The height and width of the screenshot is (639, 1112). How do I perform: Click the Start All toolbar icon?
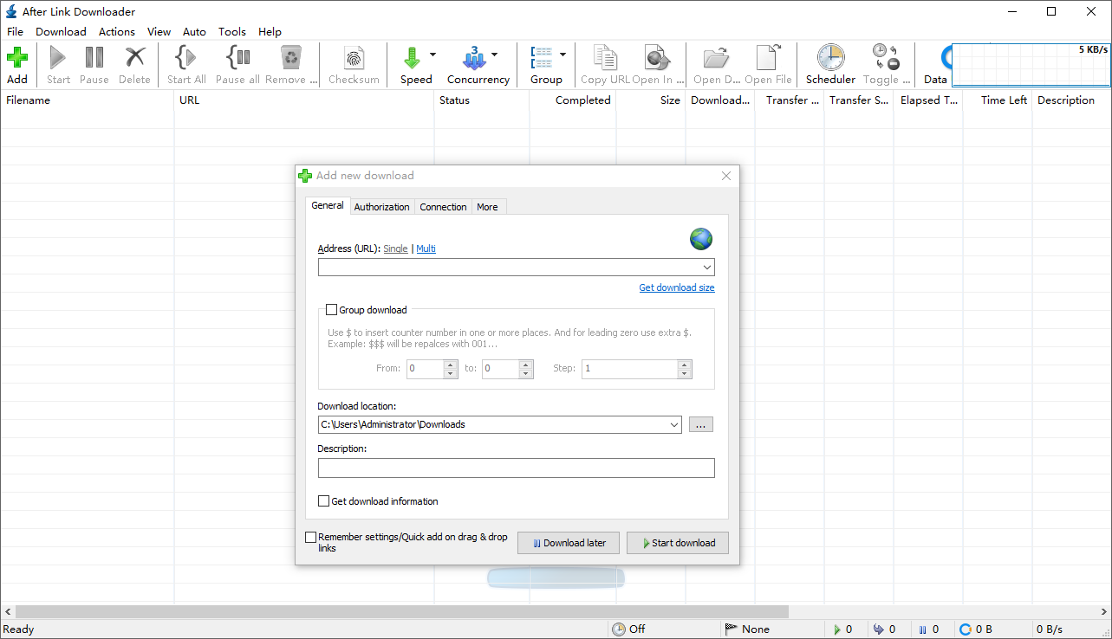(x=185, y=58)
